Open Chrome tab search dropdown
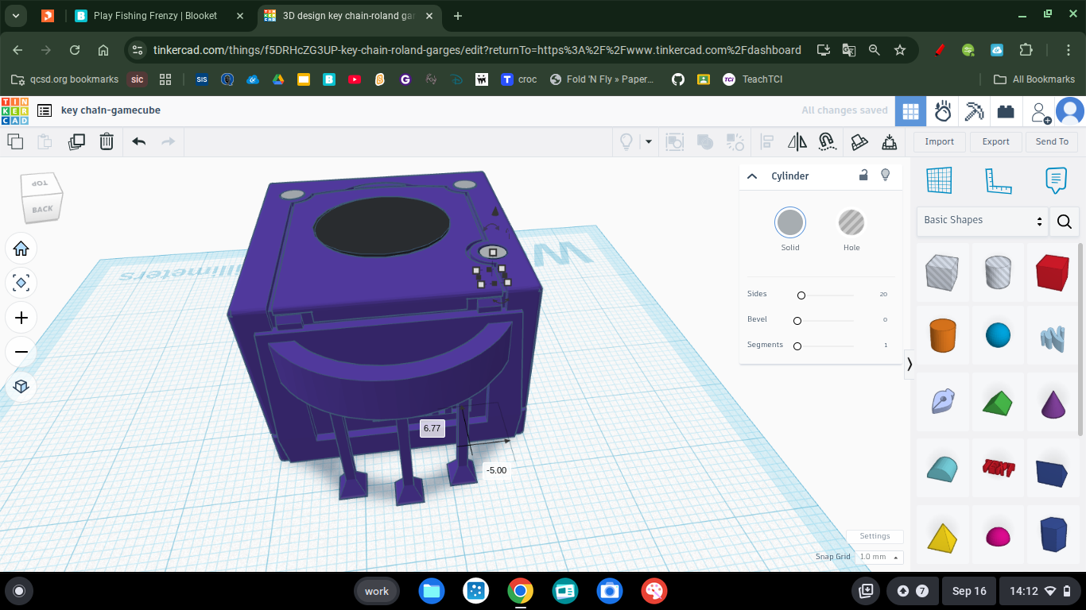The width and height of the screenshot is (1086, 610). [x=17, y=15]
